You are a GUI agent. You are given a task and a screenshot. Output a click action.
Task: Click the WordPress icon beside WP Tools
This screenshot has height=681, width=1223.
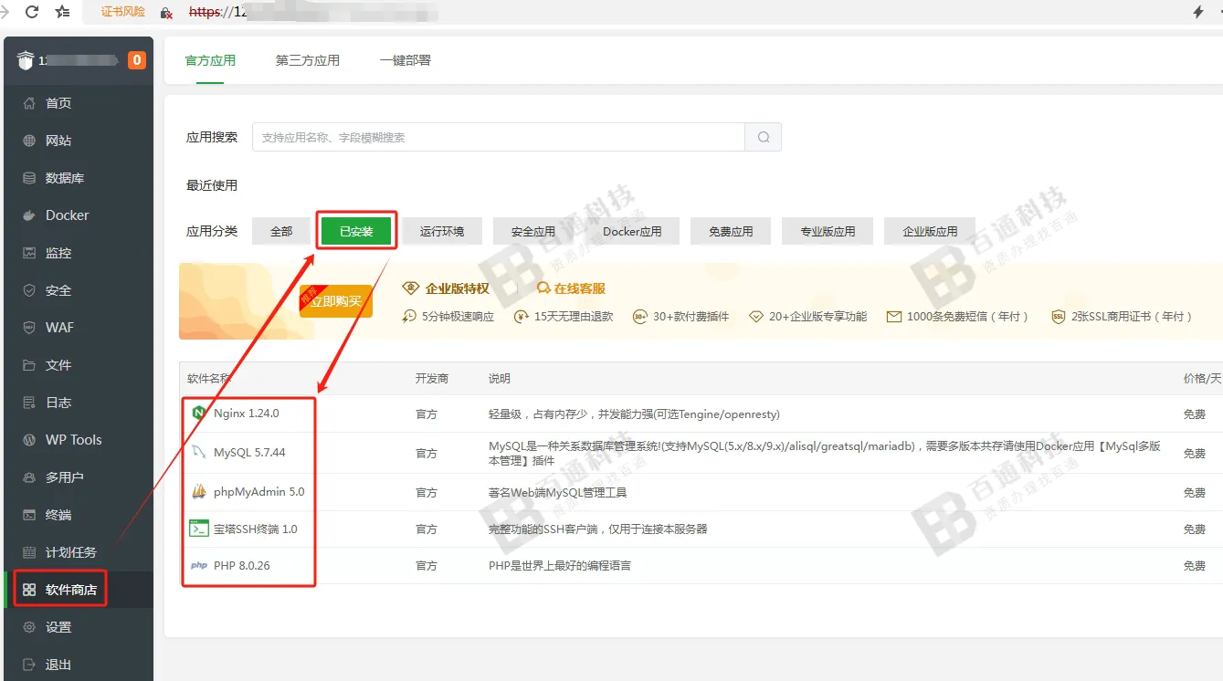pos(29,440)
